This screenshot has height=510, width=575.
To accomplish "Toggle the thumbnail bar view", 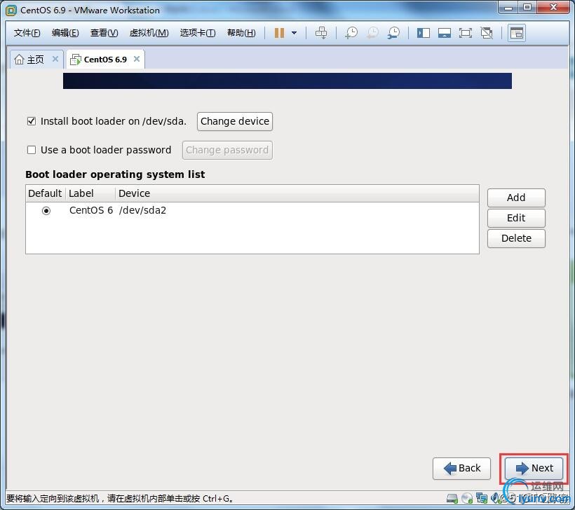I will pos(444,33).
